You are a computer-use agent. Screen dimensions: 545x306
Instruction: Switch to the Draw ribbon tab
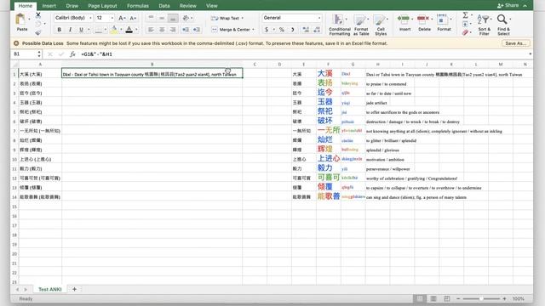(72, 6)
